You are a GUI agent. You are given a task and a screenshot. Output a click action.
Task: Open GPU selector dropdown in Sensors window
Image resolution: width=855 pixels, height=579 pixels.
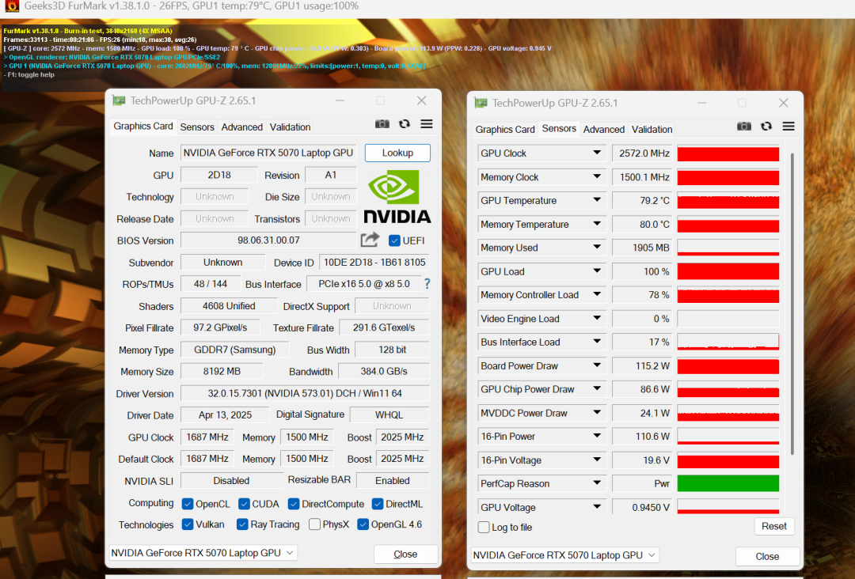pyautogui.click(x=565, y=555)
